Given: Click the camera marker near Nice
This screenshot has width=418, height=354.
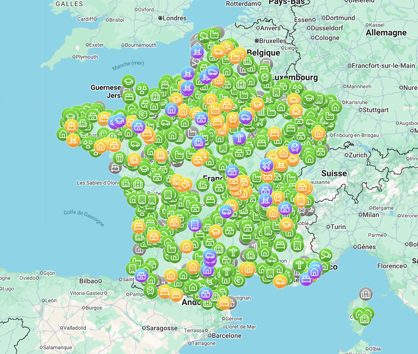Looking at the screenshot, I should click(326, 255).
